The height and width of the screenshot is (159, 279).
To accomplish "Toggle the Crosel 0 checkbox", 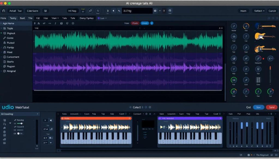I will 15,127.
